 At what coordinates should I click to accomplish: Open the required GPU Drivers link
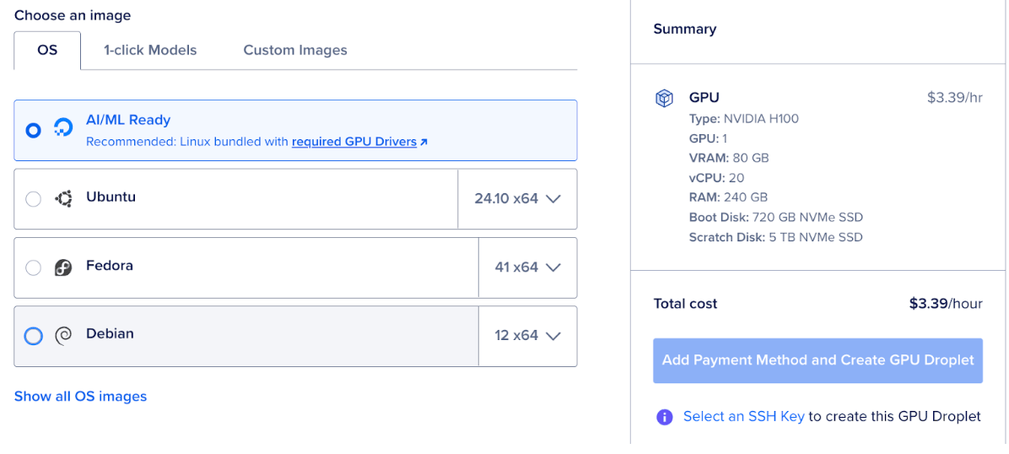[x=354, y=142]
